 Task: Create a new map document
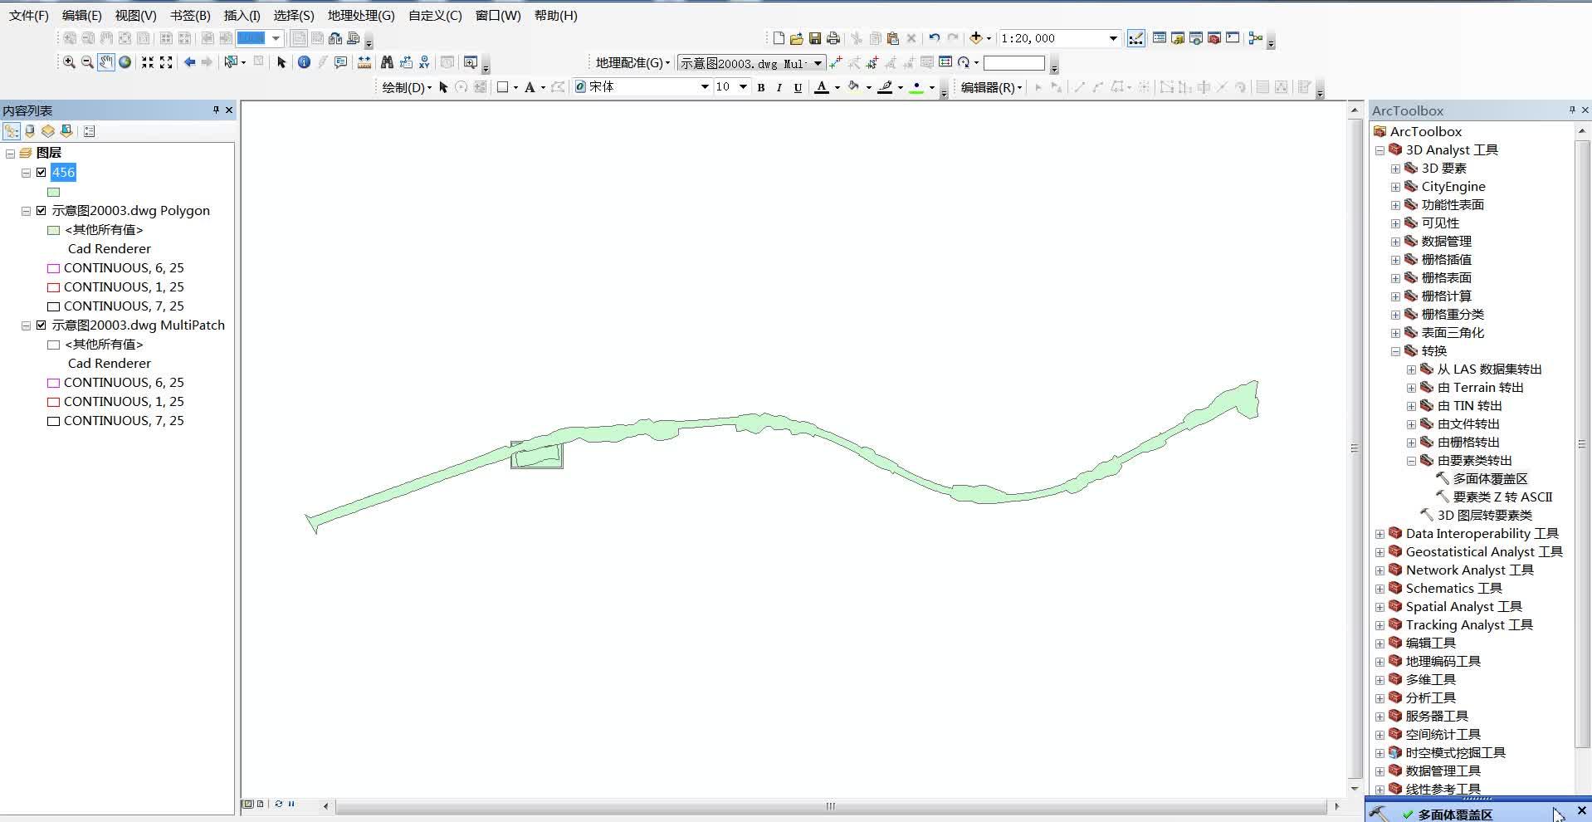[x=779, y=38]
